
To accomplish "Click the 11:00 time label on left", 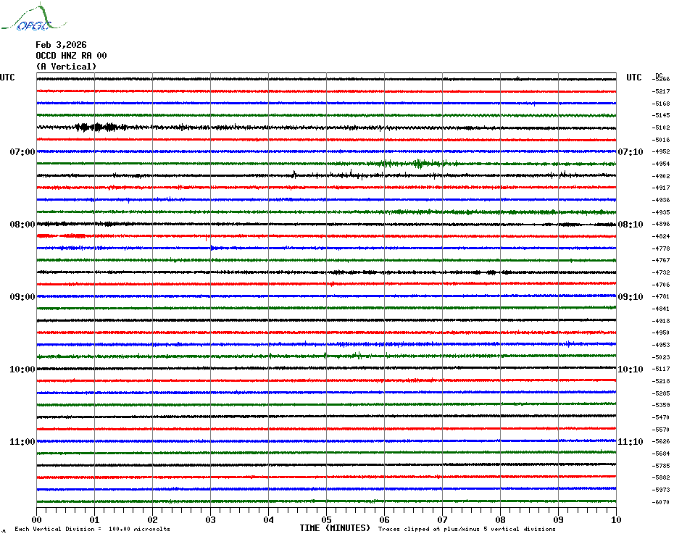I will coord(22,442).
